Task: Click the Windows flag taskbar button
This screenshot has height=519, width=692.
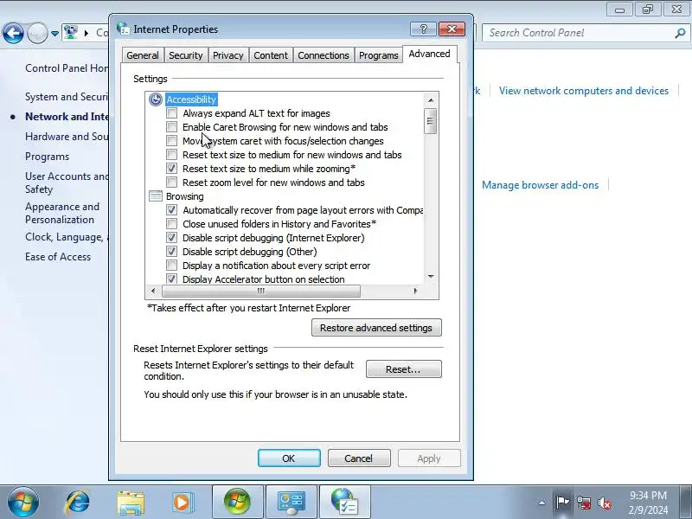Action: 237,502
